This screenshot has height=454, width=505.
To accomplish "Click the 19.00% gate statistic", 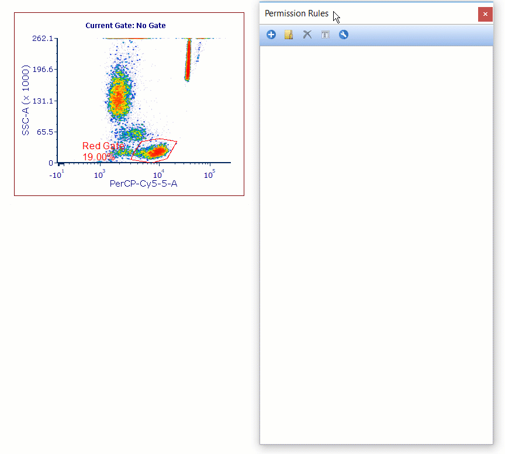I will [x=98, y=157].
